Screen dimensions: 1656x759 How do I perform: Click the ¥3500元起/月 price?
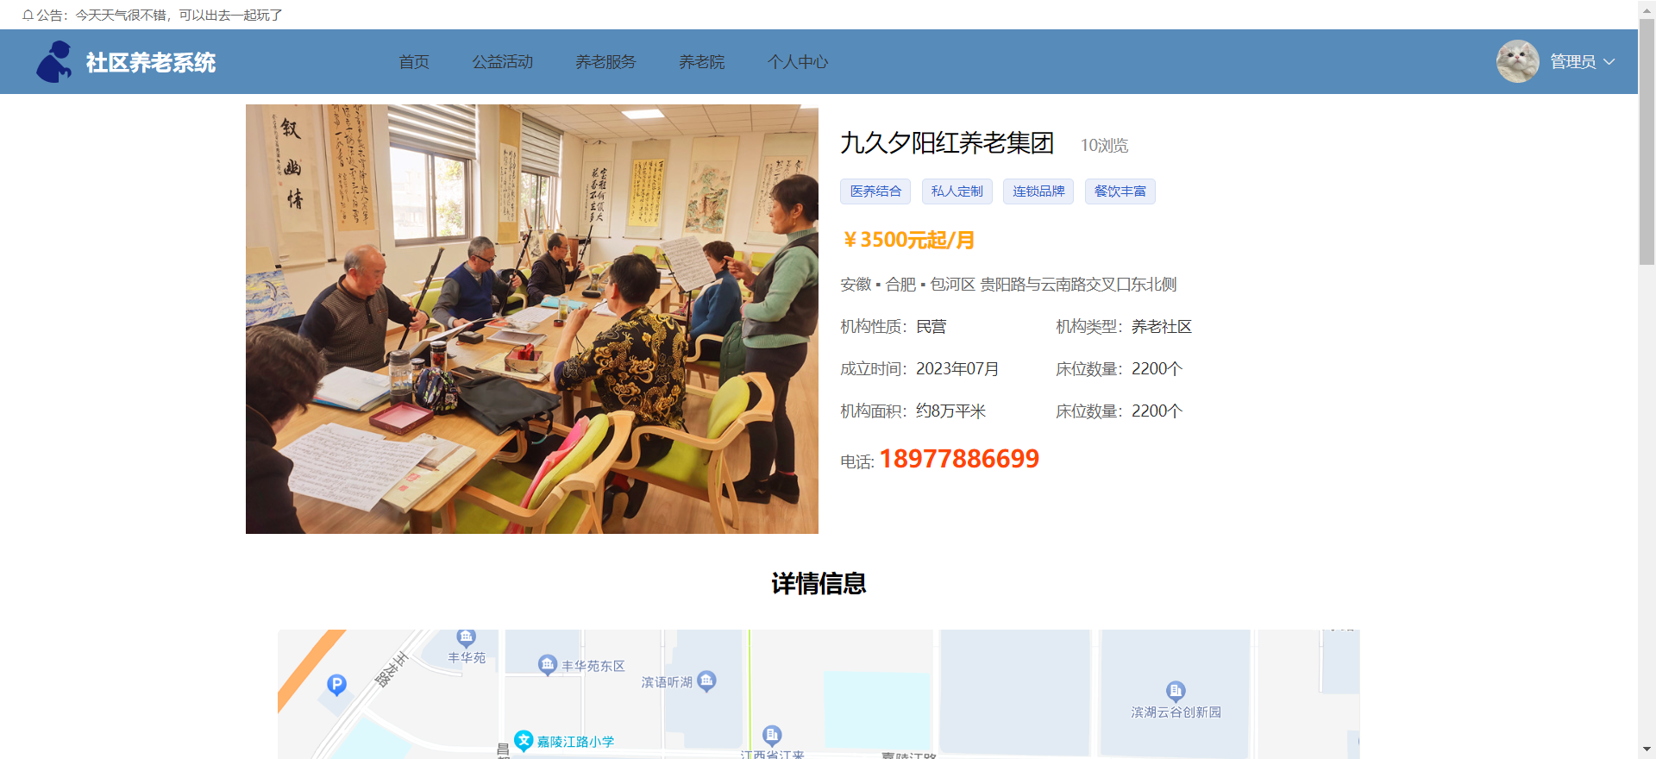pos(908,240)
